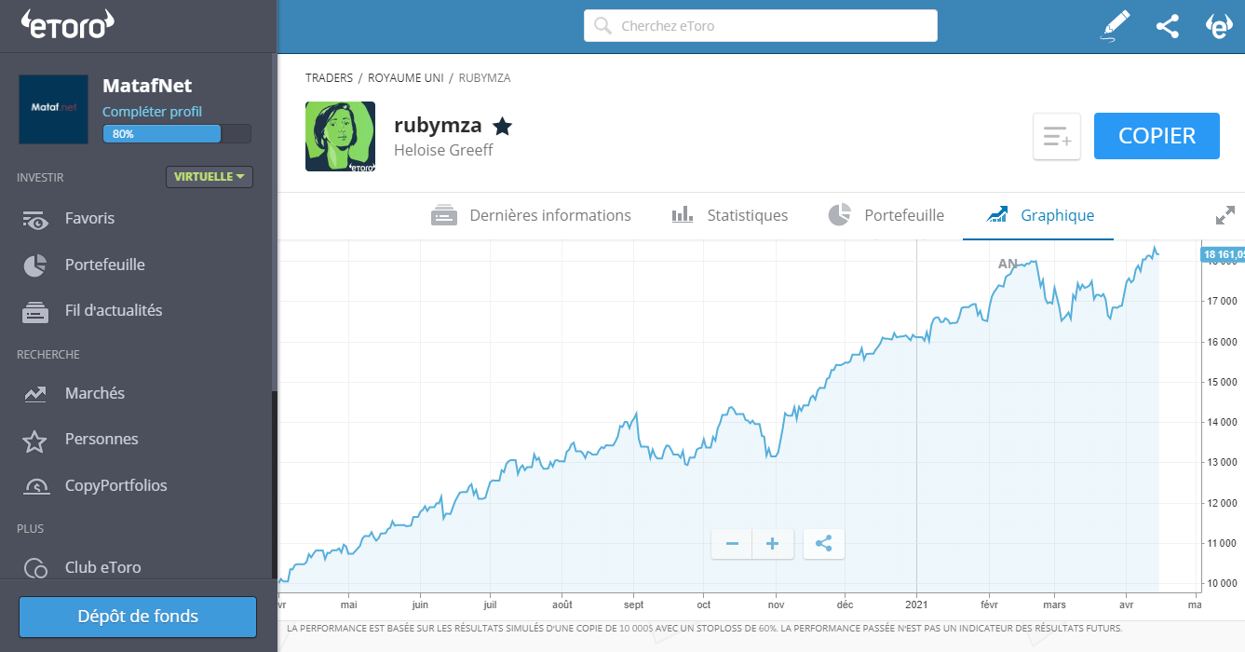Click the CopyPortfolios icon
1245x652 pixels.
point(35,486)
